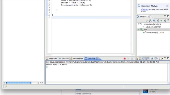Screen dimensions: 170x95
Task: Switch to the Javadoc tab
Action: click(64, 59)
